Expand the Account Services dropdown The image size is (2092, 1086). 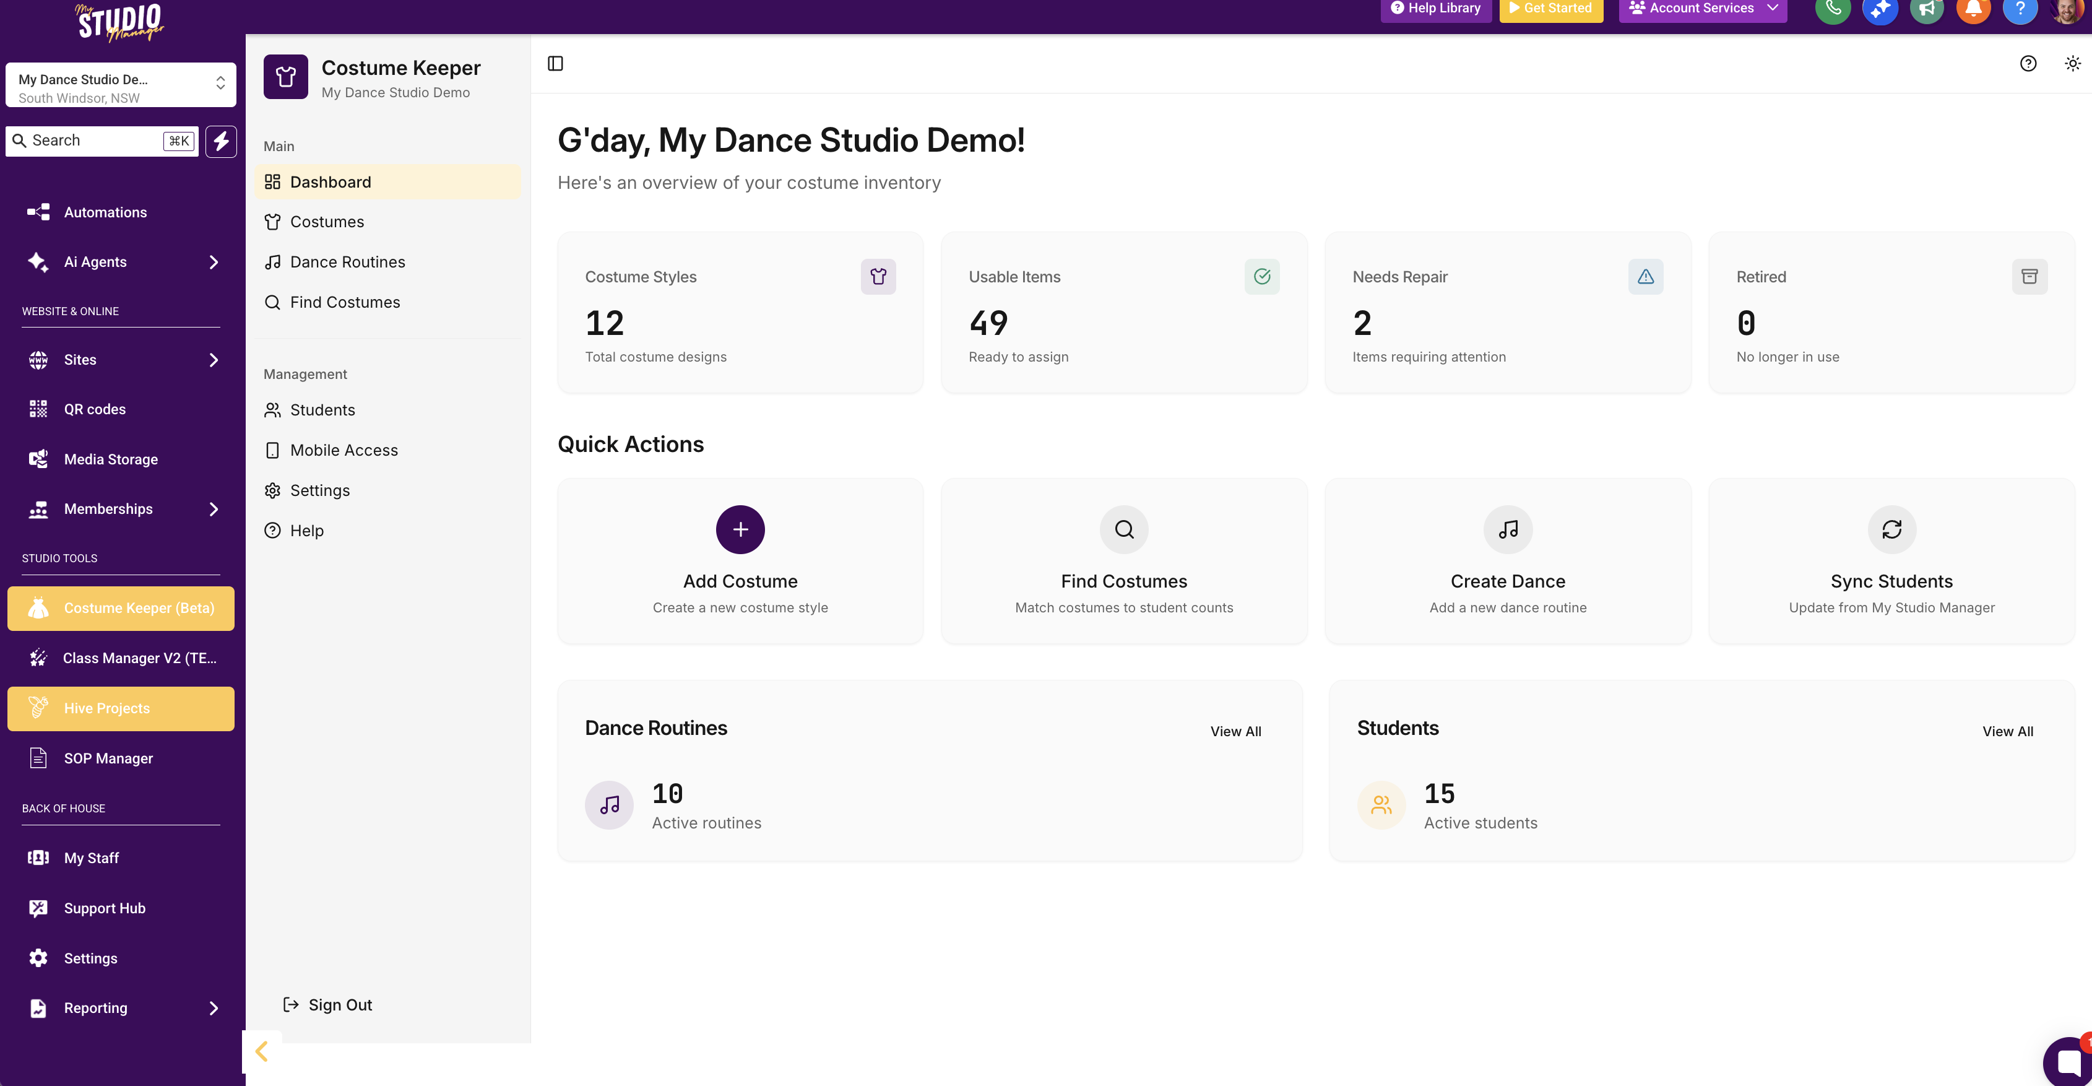point(1703,9)
